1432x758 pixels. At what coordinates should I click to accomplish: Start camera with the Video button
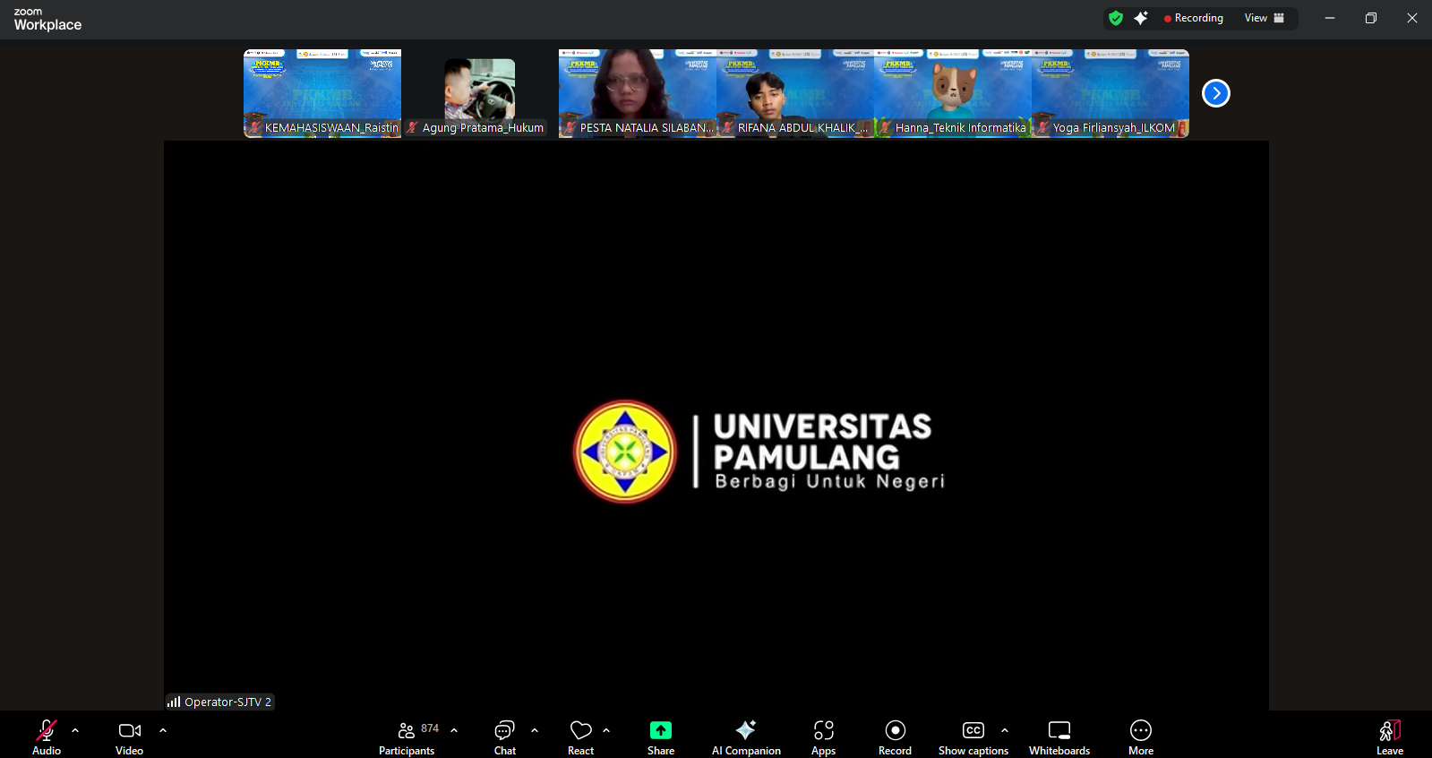click(x=130, y=736)
